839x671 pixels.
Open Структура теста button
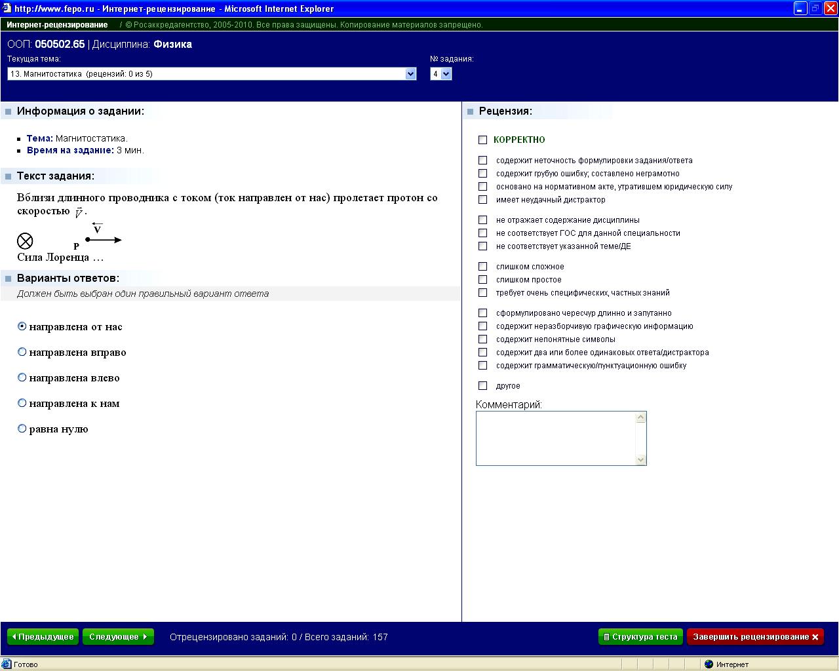pyautogui.click(x=640, y=637)
